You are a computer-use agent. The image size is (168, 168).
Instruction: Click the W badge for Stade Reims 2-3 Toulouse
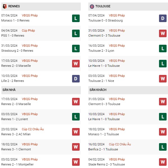pyautogui.click(x=163, y=162)
